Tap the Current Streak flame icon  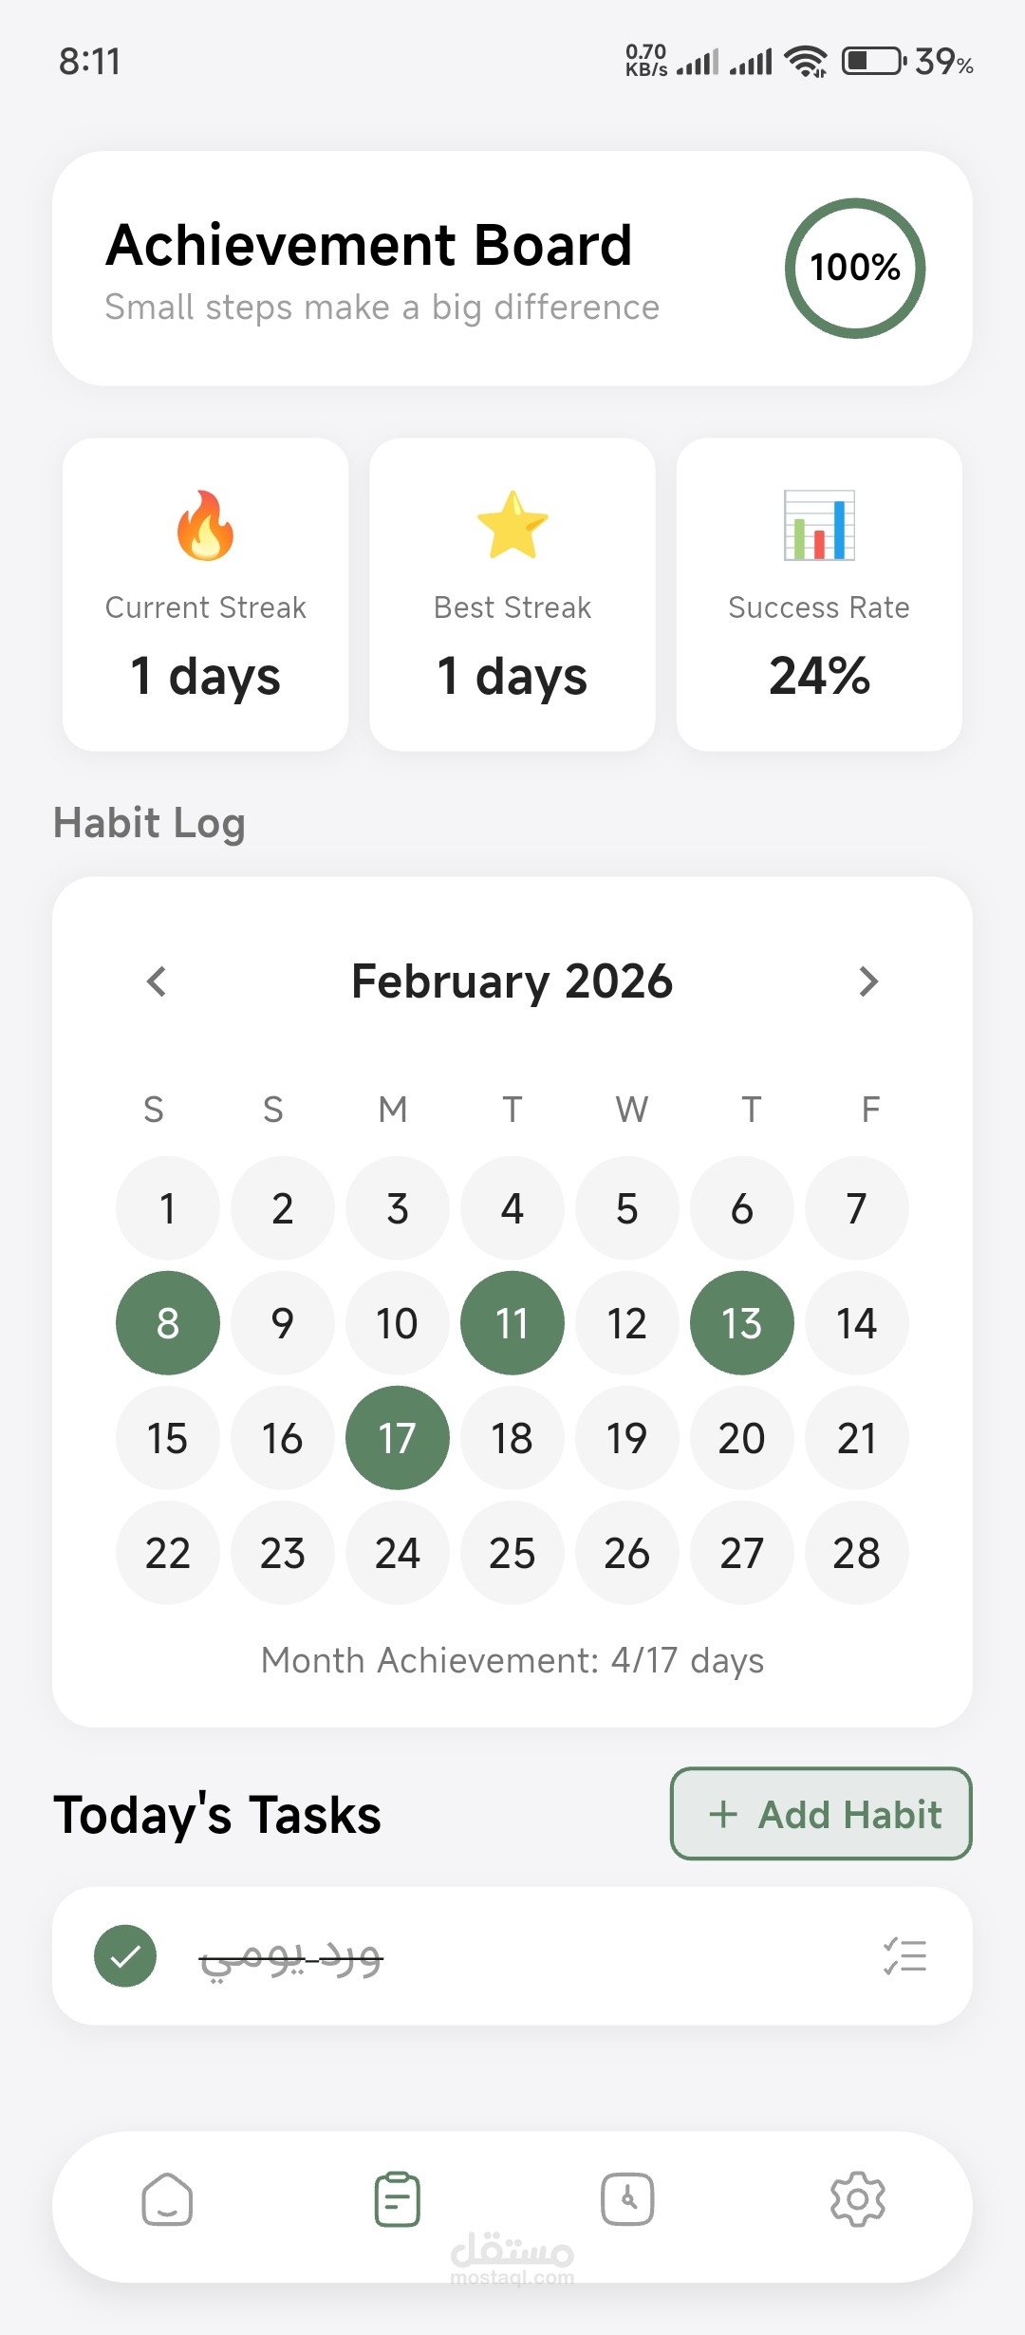pyautogui.click(x=205, y=526)
